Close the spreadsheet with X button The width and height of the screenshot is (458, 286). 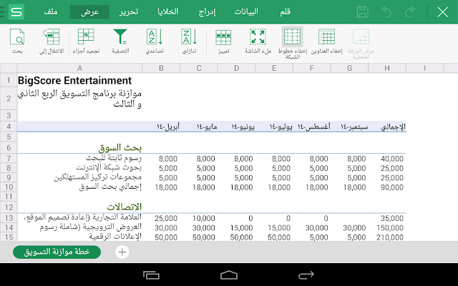(x=442, y=12)
